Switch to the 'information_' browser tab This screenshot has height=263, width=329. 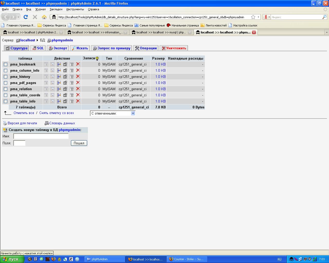click(x=97, y=32)
